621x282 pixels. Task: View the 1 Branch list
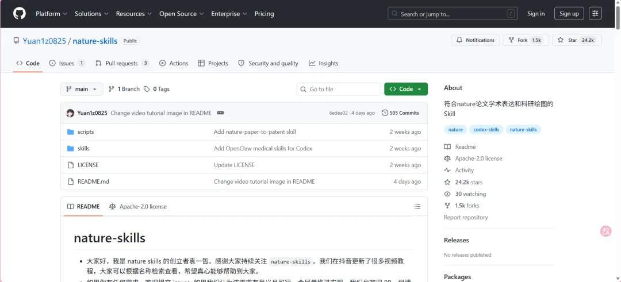(x=124, y=89)
